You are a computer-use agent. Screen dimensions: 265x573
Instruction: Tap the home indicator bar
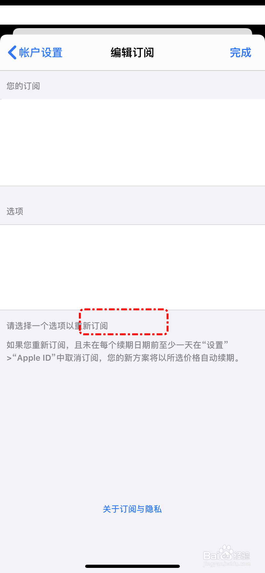coord(132,566)
